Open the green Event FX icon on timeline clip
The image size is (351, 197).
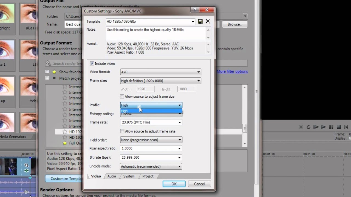[x=26, y=170]
